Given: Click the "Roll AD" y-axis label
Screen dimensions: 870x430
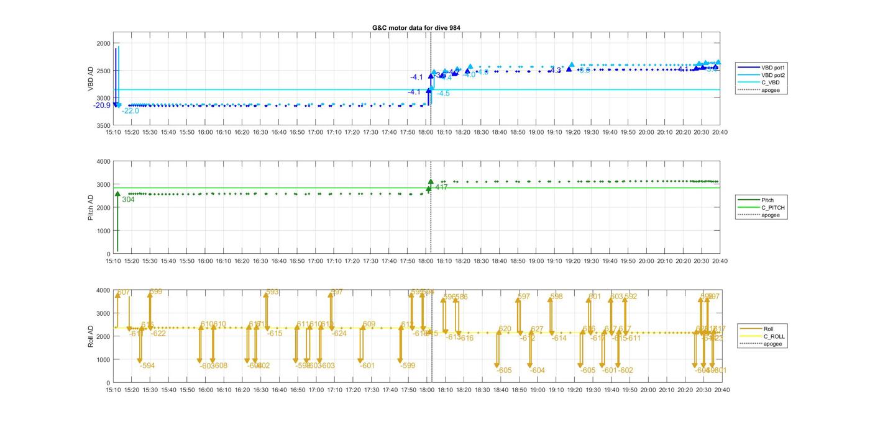Looking at the screenshot, I should pyautogui.click(x=91, y=336).
